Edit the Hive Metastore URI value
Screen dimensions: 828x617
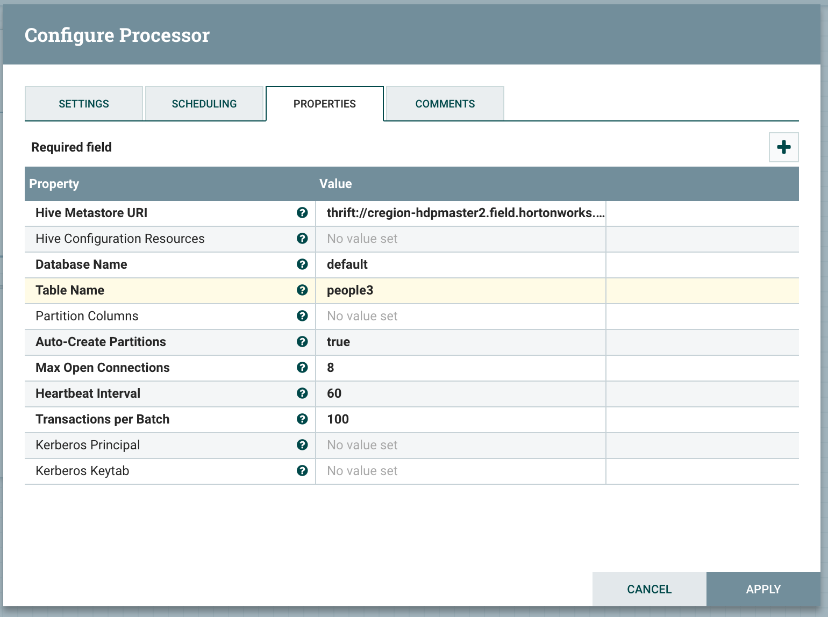click(x=461, y=213)
